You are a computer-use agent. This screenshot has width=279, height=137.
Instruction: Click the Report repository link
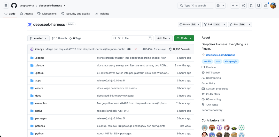coord(212,110)
